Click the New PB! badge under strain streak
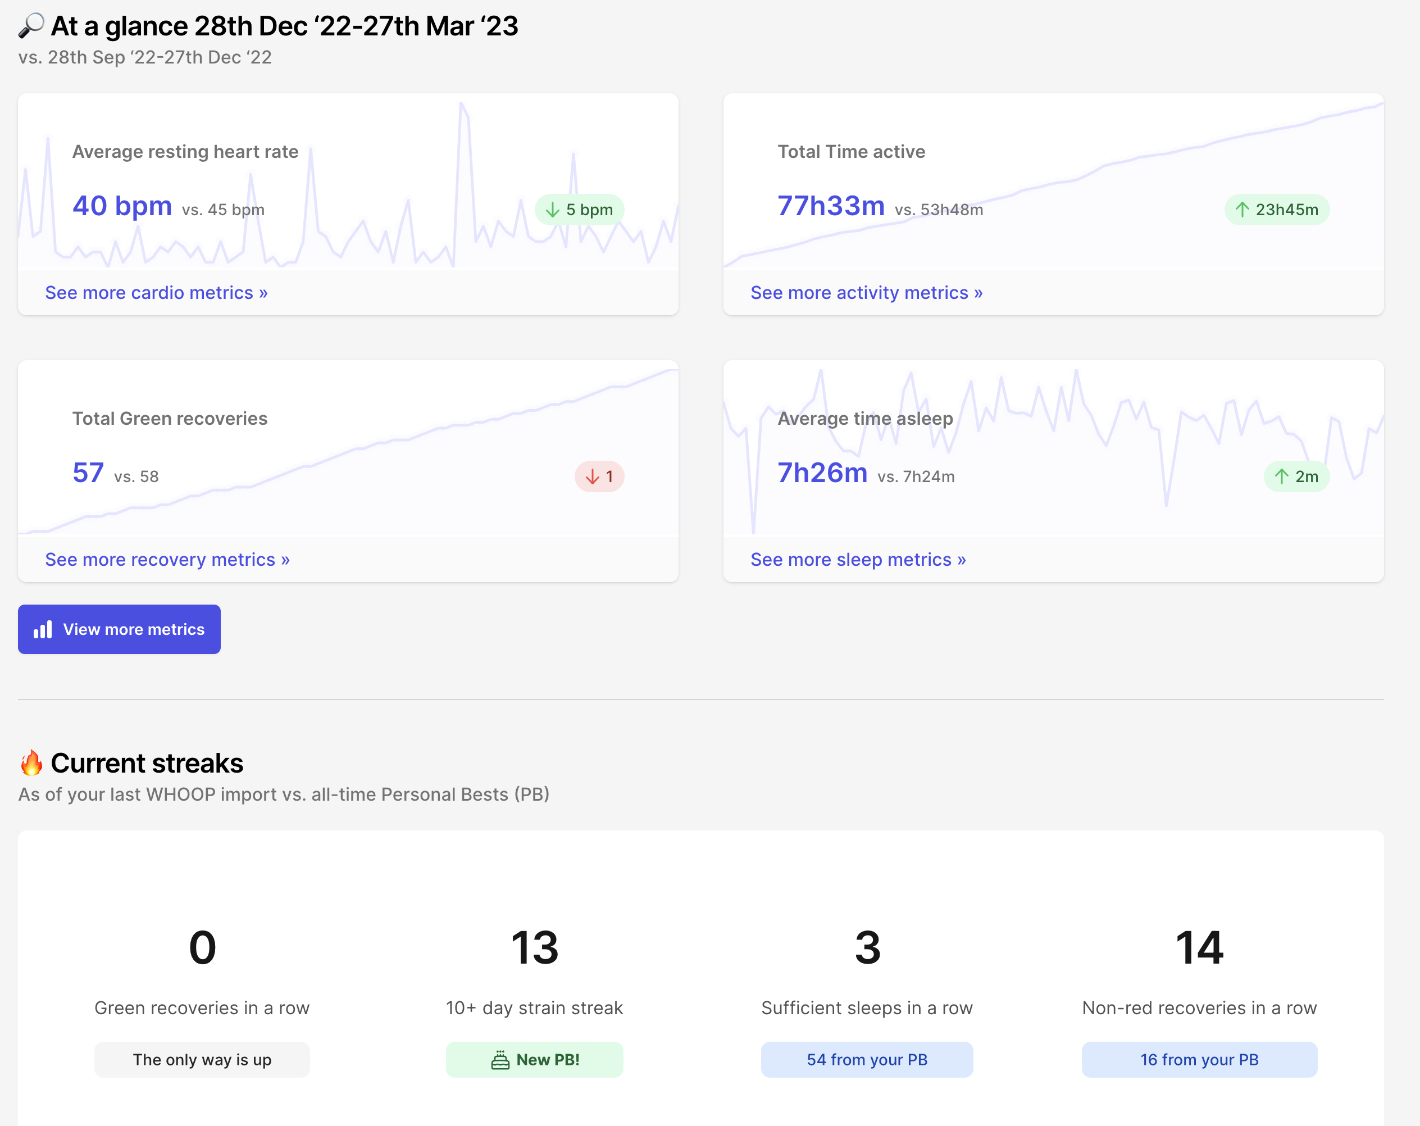The image size is (1420, 1126). 534,1060
